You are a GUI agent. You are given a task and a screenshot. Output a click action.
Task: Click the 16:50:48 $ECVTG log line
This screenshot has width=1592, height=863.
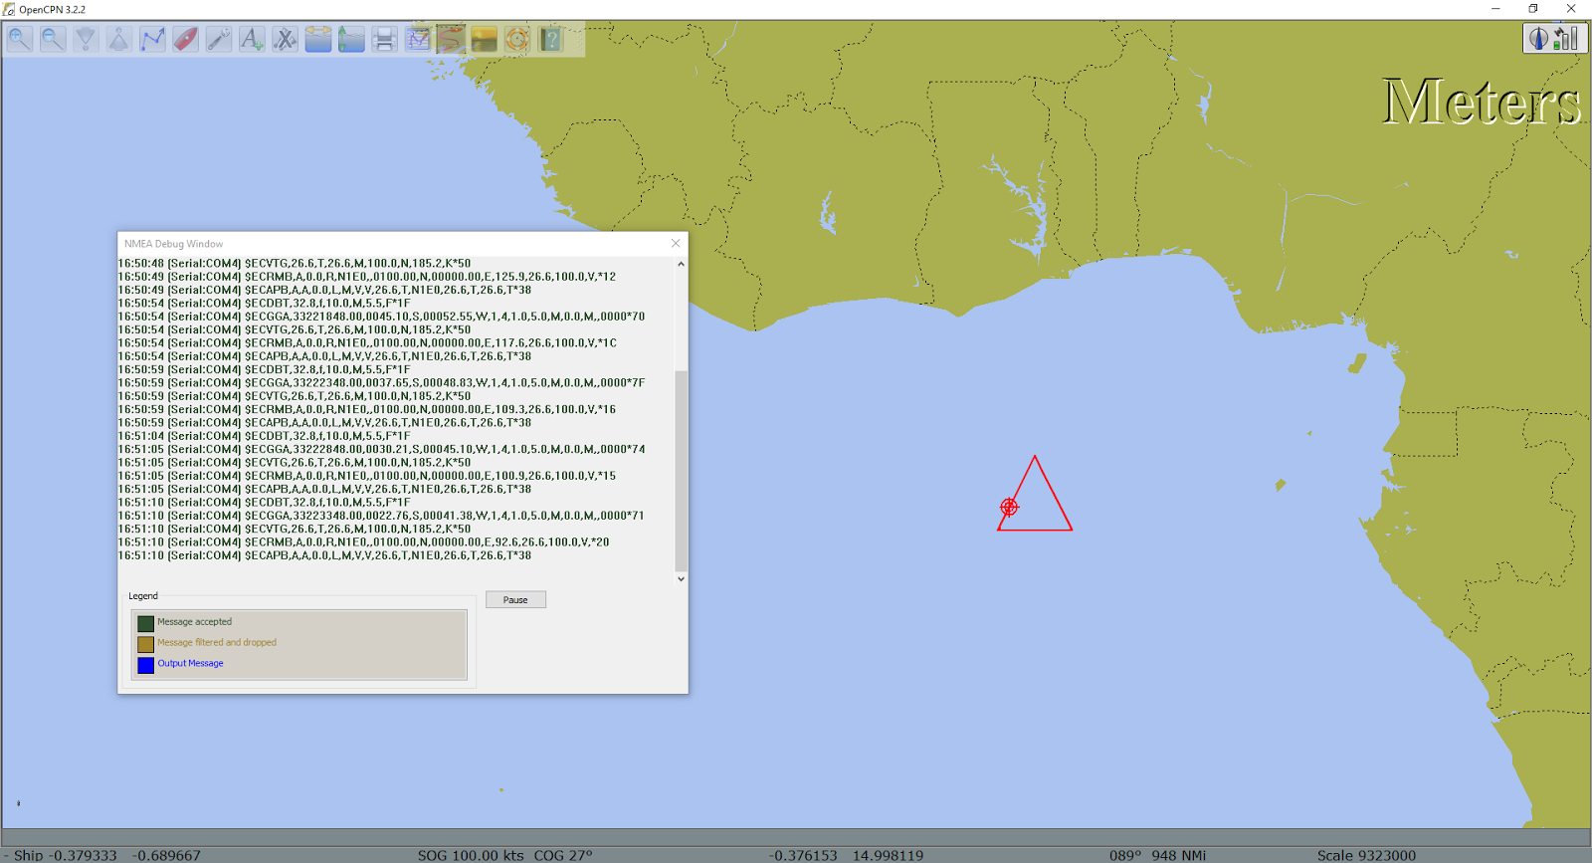(x=295, y=264)
